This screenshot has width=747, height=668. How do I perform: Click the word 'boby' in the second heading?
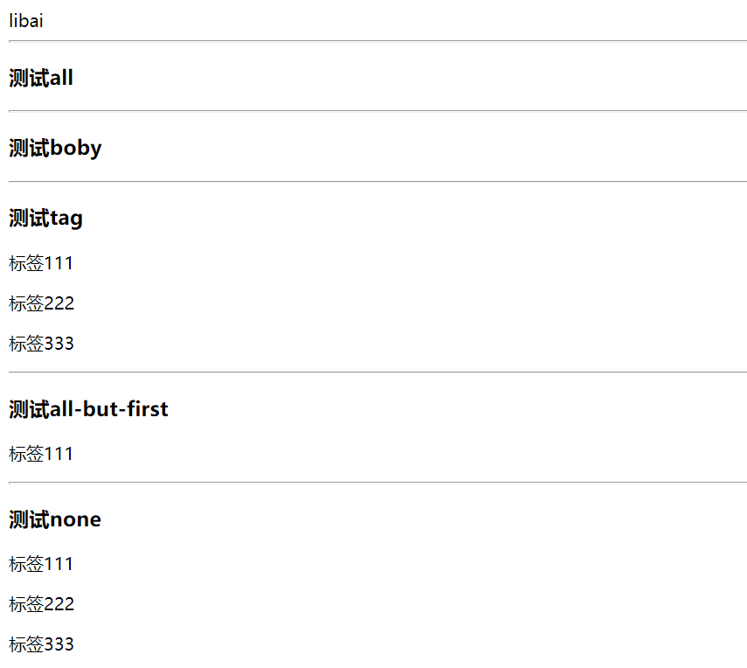[76, 149]
